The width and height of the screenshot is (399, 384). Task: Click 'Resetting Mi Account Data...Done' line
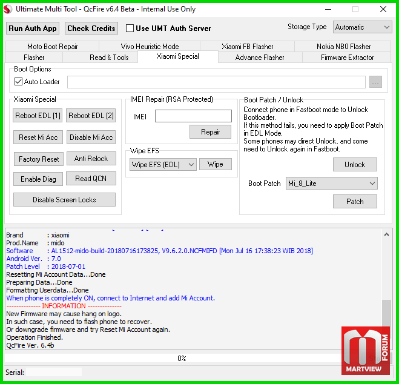(56, 274)
